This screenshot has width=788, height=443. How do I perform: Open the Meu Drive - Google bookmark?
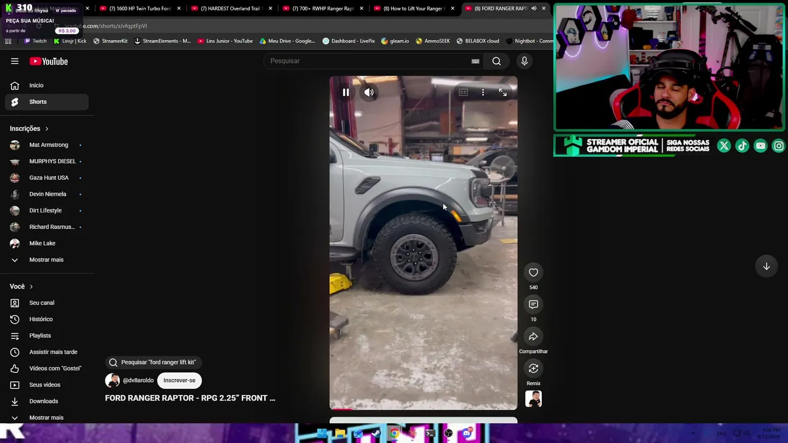coord(287,41)
